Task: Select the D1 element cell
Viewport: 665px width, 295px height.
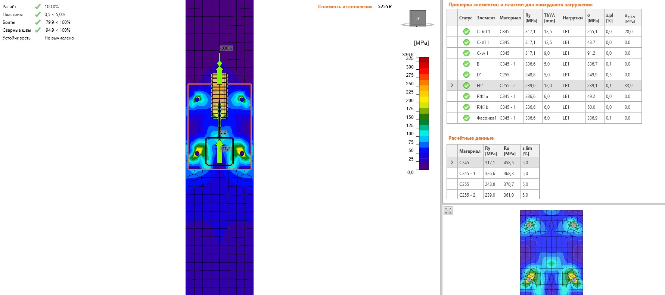Action: [486, 75]
